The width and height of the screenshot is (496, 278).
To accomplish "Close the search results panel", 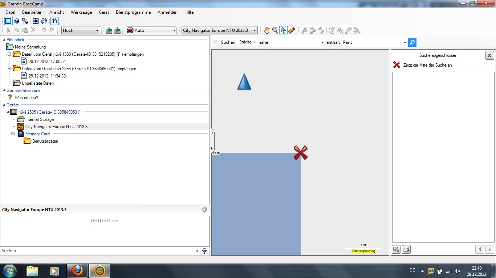I will 489,55.
